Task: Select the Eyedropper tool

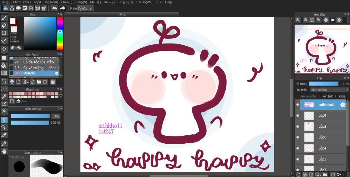Action: point(4,144)
